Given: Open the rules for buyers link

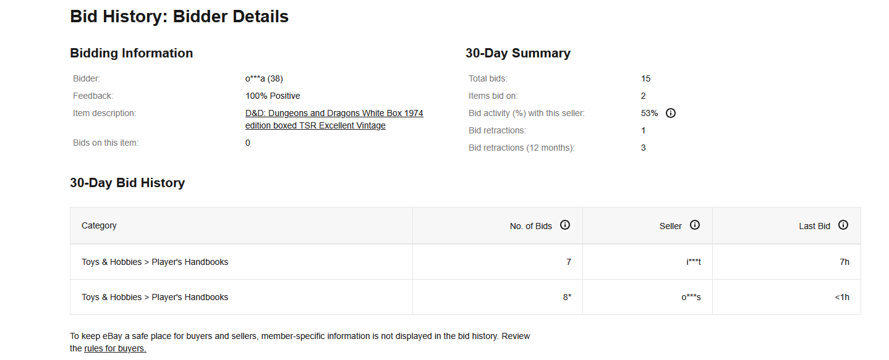Looking at the screenshot, I should [115, 348].
